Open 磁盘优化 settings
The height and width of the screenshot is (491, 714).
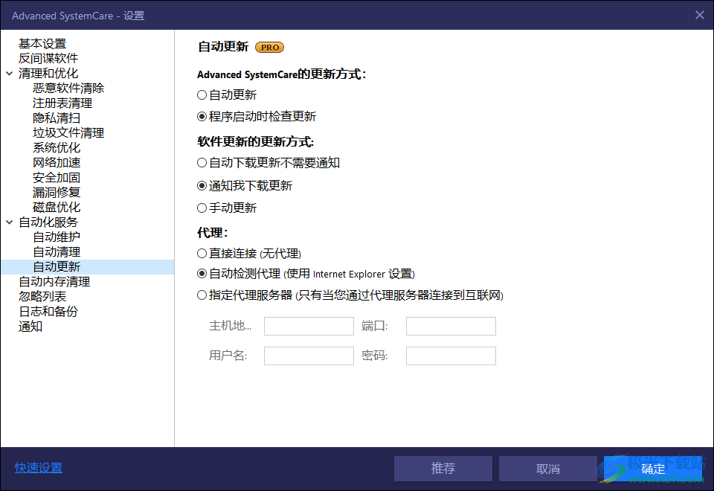coord(57,208)
